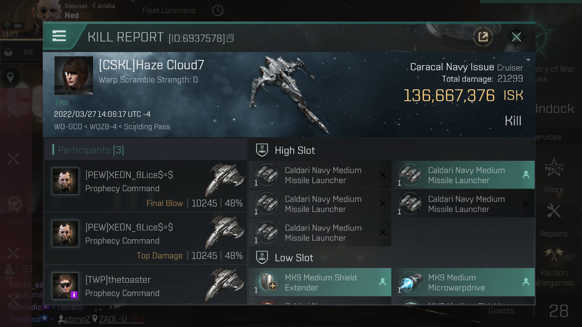Screen dimensions: 582x327
Task: Select the MK9 Medium Microwarpdrive module
Action: 463,282
